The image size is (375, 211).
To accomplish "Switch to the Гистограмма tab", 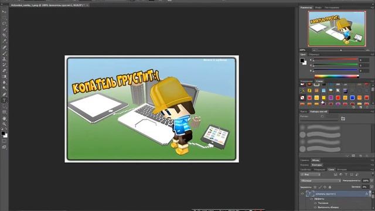I will [332, 8].
